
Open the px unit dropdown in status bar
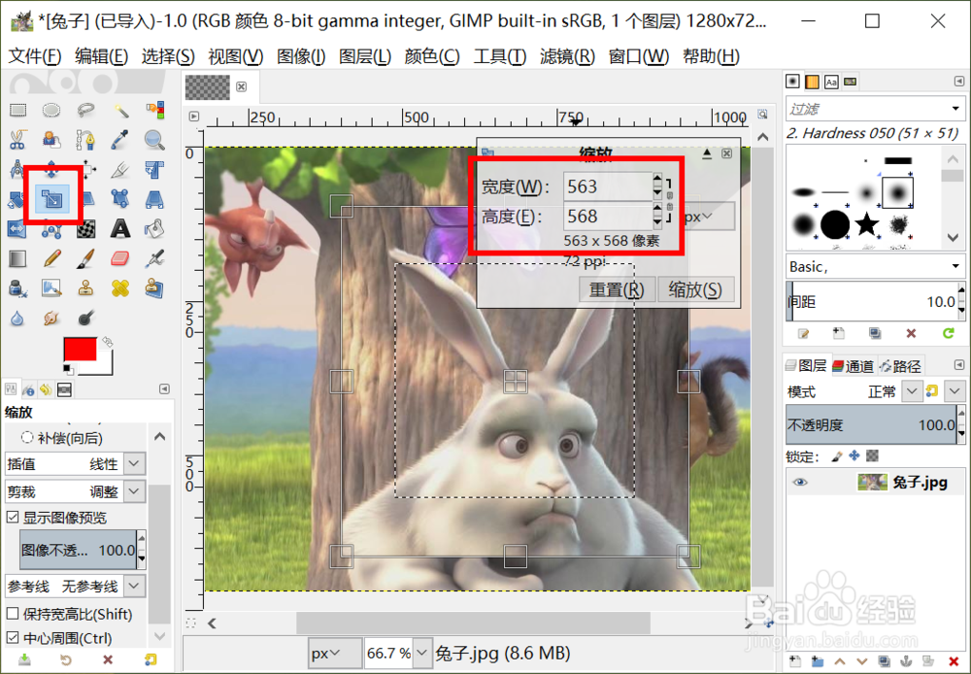point(334,654)
